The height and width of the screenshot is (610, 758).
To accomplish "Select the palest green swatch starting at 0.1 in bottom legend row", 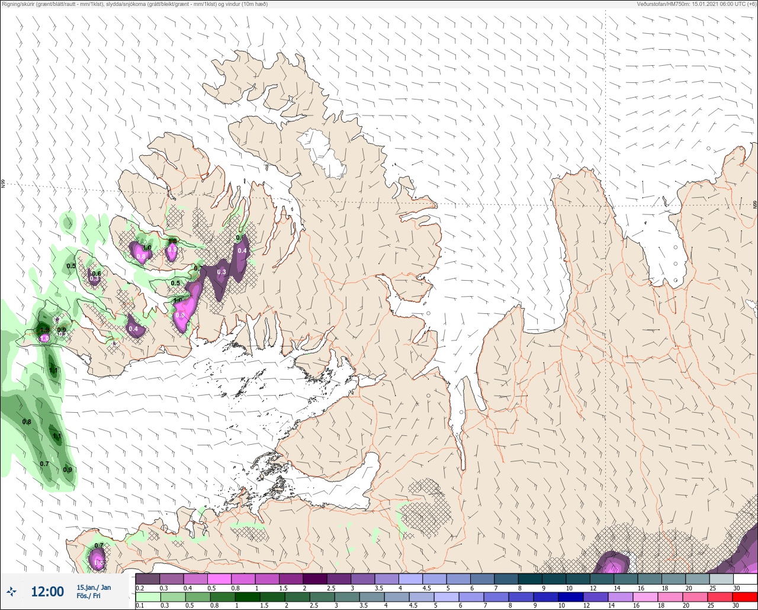I will [x=147, y=597].
